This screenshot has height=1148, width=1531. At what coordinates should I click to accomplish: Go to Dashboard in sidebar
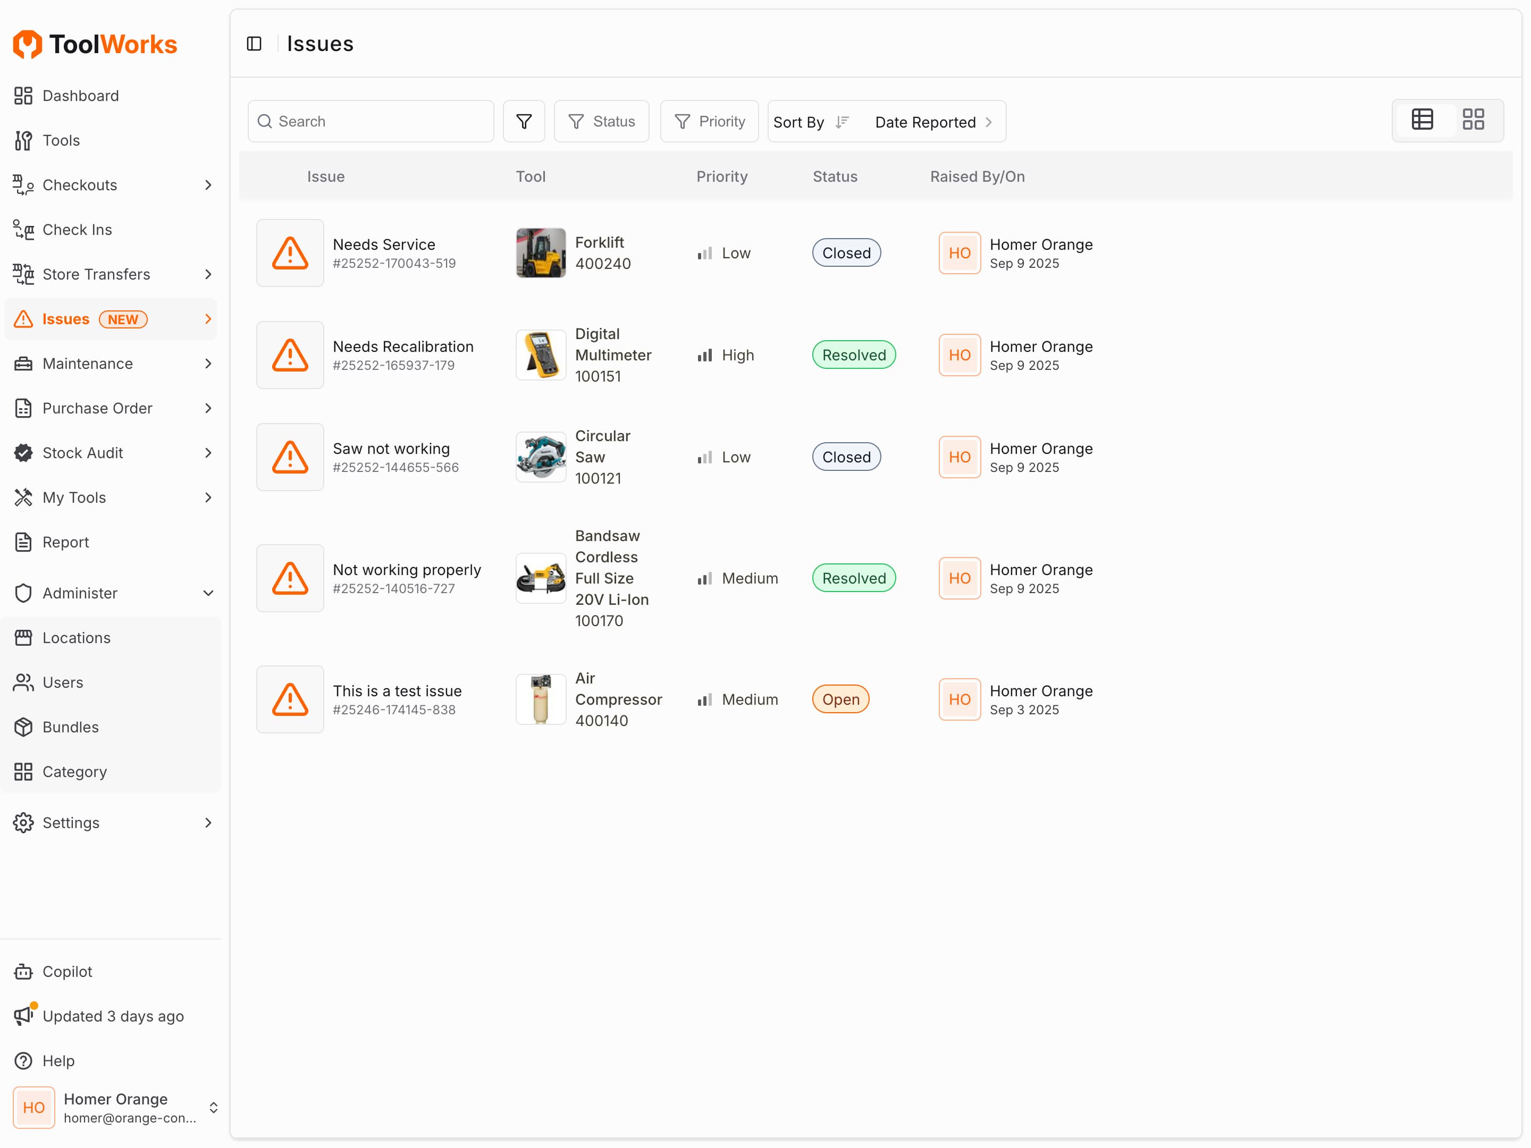tap(80, 96)
